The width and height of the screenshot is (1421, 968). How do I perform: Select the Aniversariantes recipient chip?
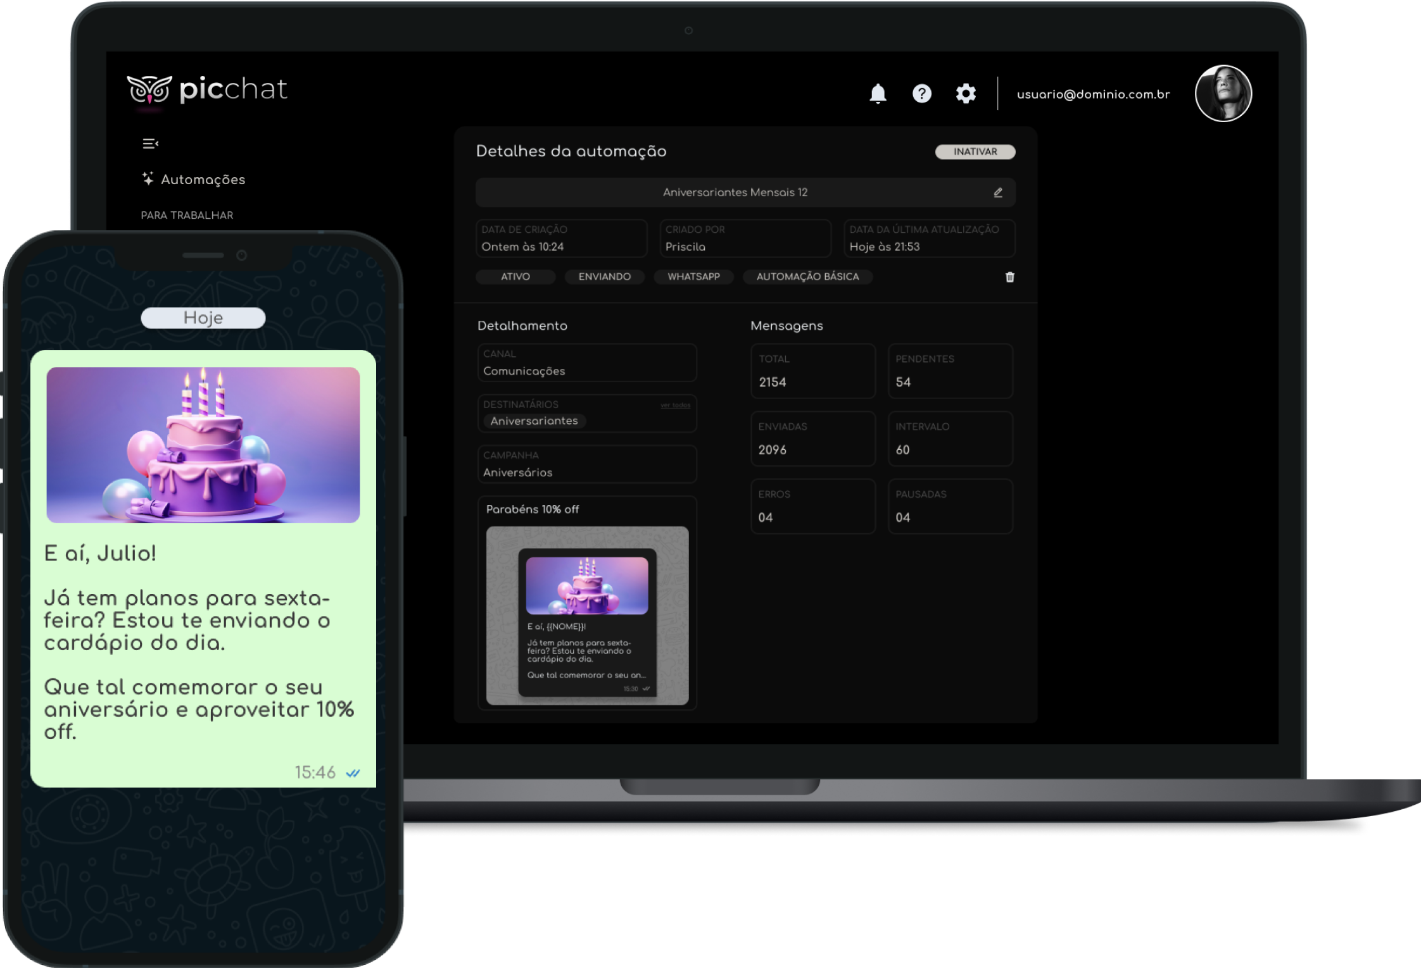534,421
